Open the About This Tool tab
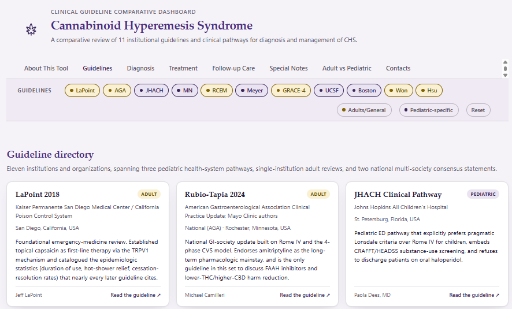Image resolution: width=512 pixels, height=309 pixels. (x=46, y=68)
